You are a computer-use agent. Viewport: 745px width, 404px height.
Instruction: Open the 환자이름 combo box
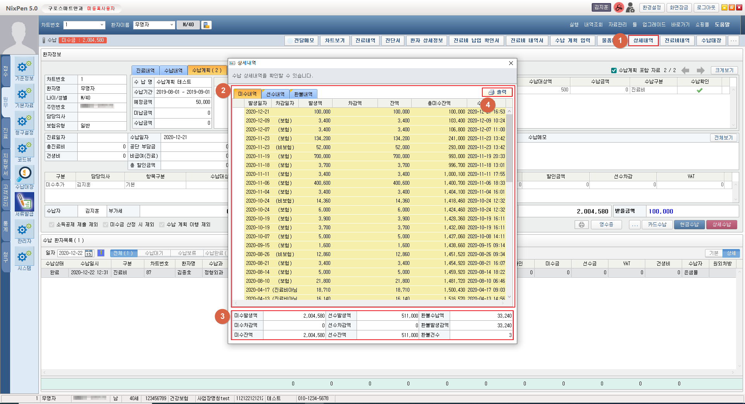[x=172, y=25]
